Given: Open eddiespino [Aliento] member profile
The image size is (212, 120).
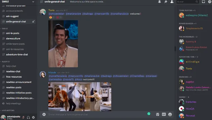Looking at the screenshot, I should [x=194, y=15].
